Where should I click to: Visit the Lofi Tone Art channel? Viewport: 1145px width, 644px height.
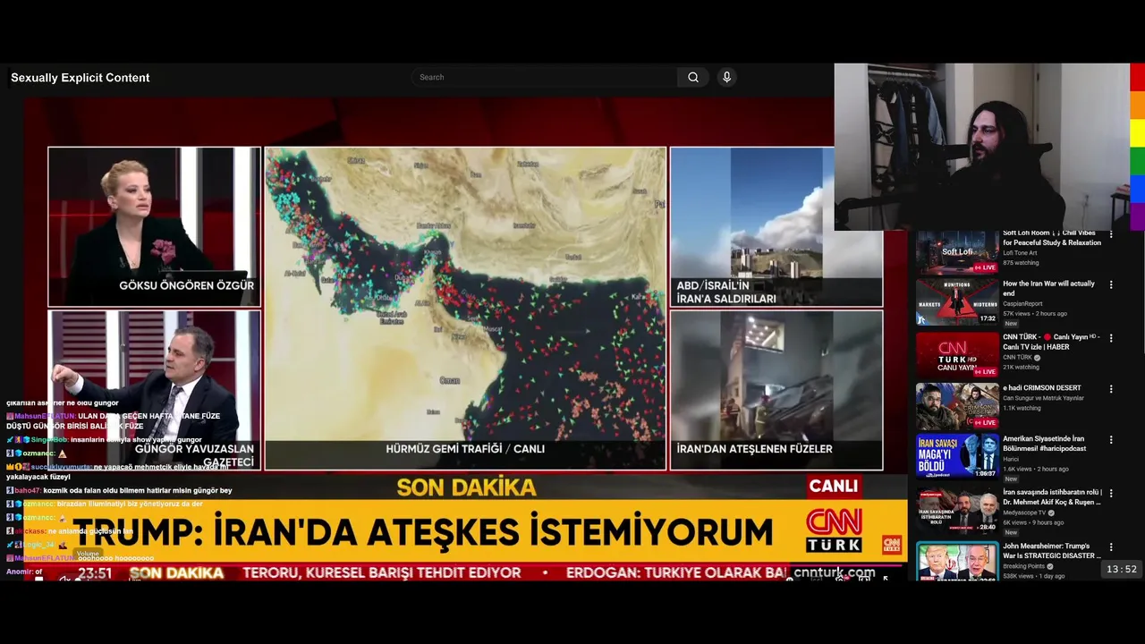click(x=1022, y=253)
